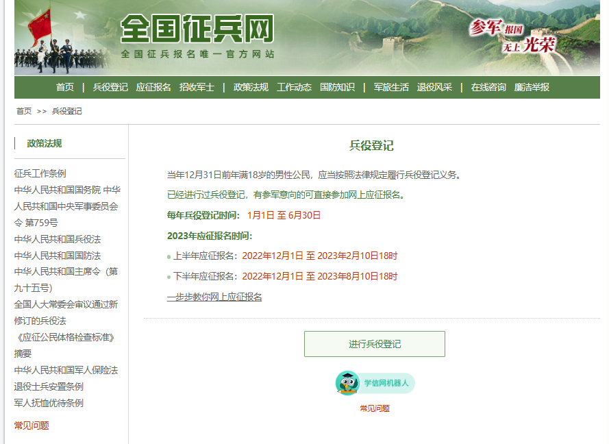
Task: Go to 军旅生活 in the nav bar
Action: coord(391,87)
